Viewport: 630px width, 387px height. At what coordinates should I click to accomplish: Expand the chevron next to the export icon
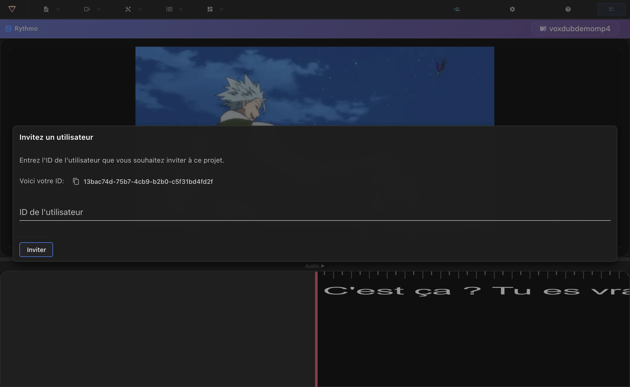click(x=99, y=9)
